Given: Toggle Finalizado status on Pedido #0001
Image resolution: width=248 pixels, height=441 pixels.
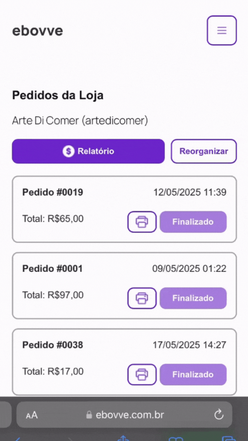Looking at the screenshot, I should point(193,298).
